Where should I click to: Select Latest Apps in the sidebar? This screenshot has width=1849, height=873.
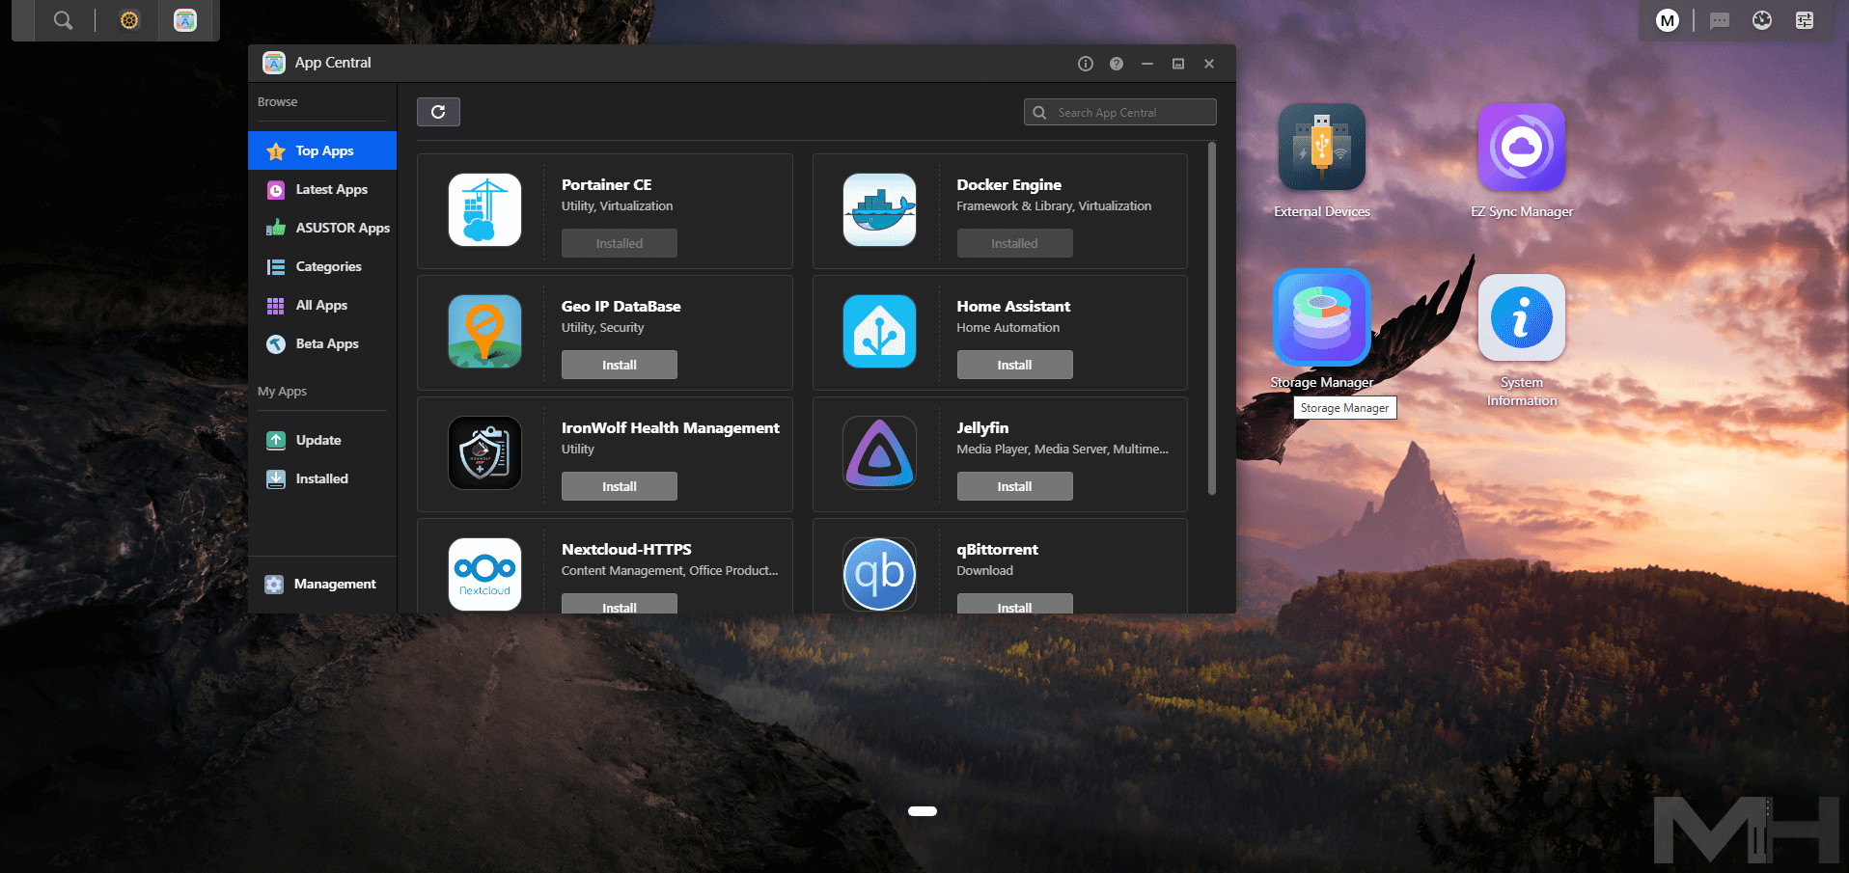click(322, 189)
